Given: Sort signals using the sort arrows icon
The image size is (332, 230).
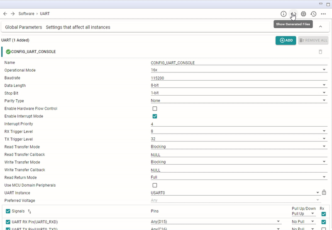Looking at the screenshot, I should (29, 211).
